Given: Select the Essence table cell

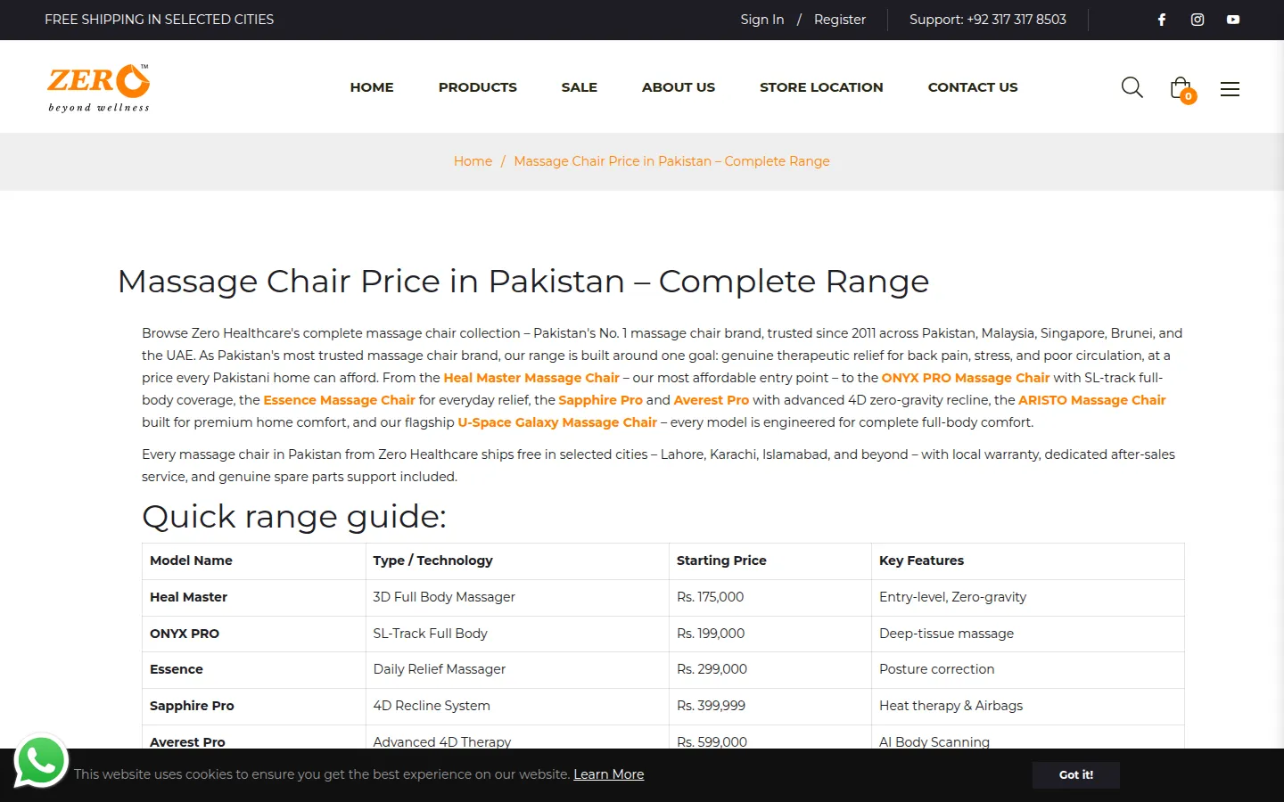Looking at the screenshot, I should click(254, 670).
